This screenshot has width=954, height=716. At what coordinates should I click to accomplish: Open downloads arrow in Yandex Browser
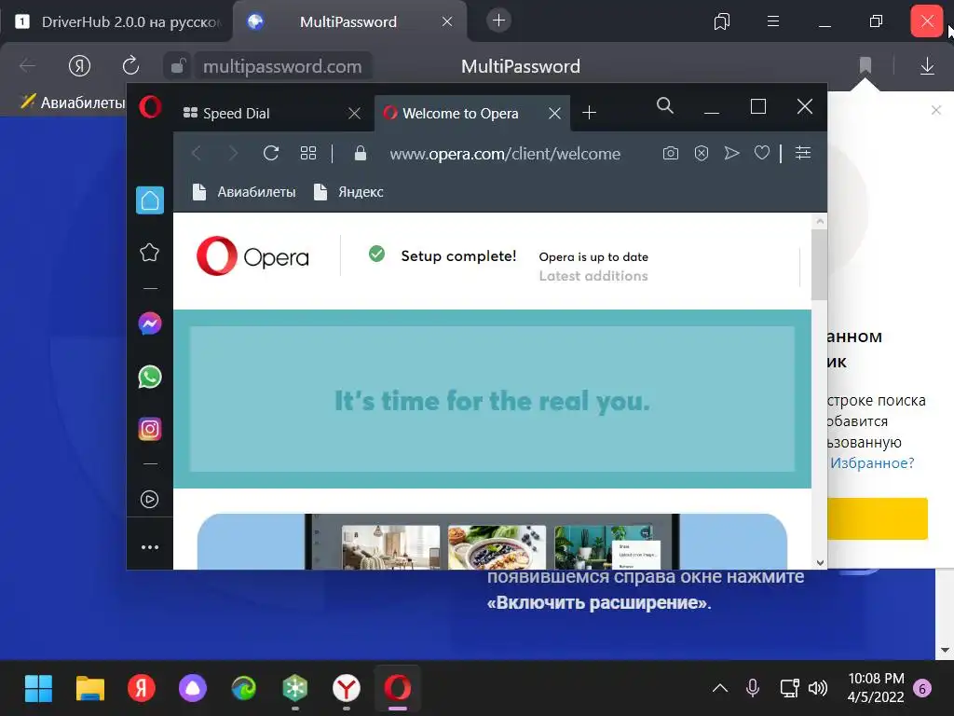[x=927, y=66]
